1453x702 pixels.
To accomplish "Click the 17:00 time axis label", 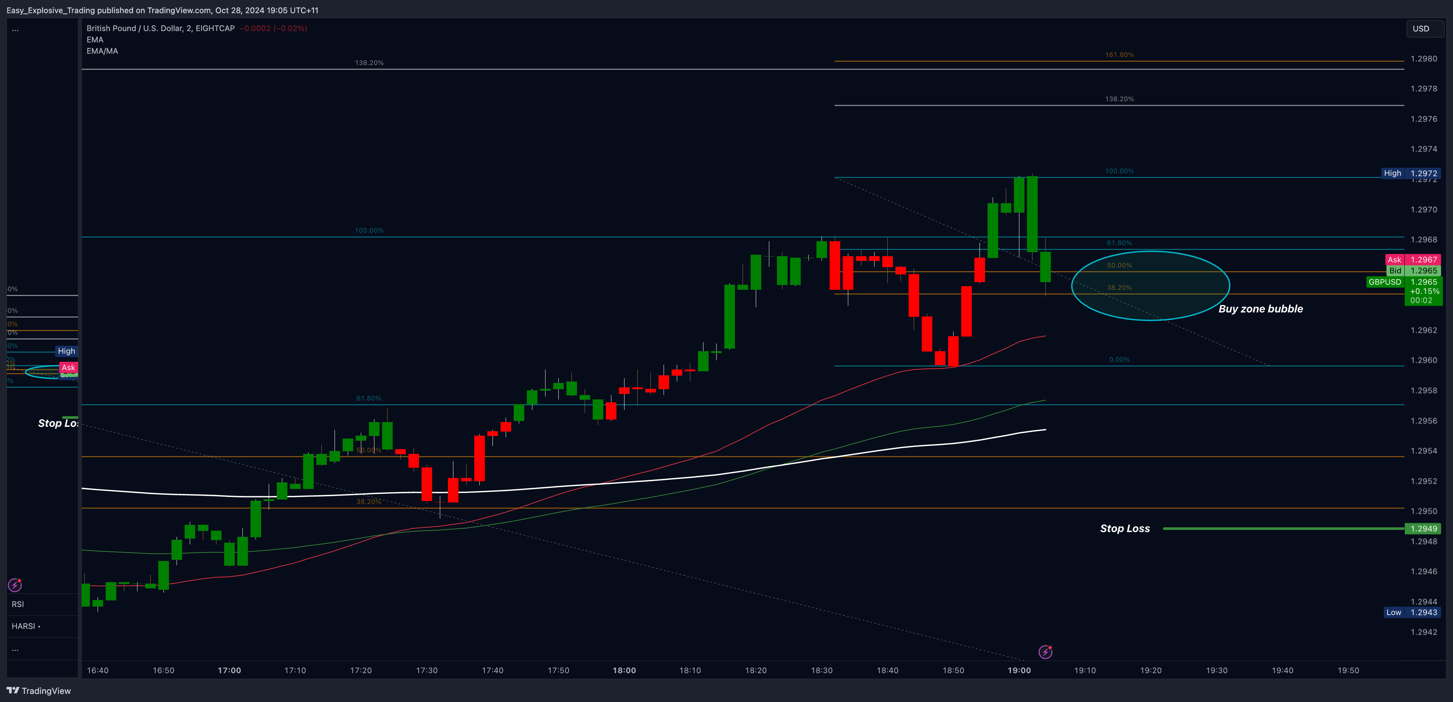I will point(229,671).
